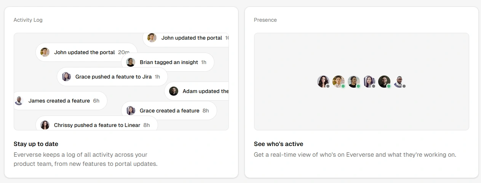481x183 pixels.
Task: Select the dreadlocked man's presence avatar
Action: (353, 81)
